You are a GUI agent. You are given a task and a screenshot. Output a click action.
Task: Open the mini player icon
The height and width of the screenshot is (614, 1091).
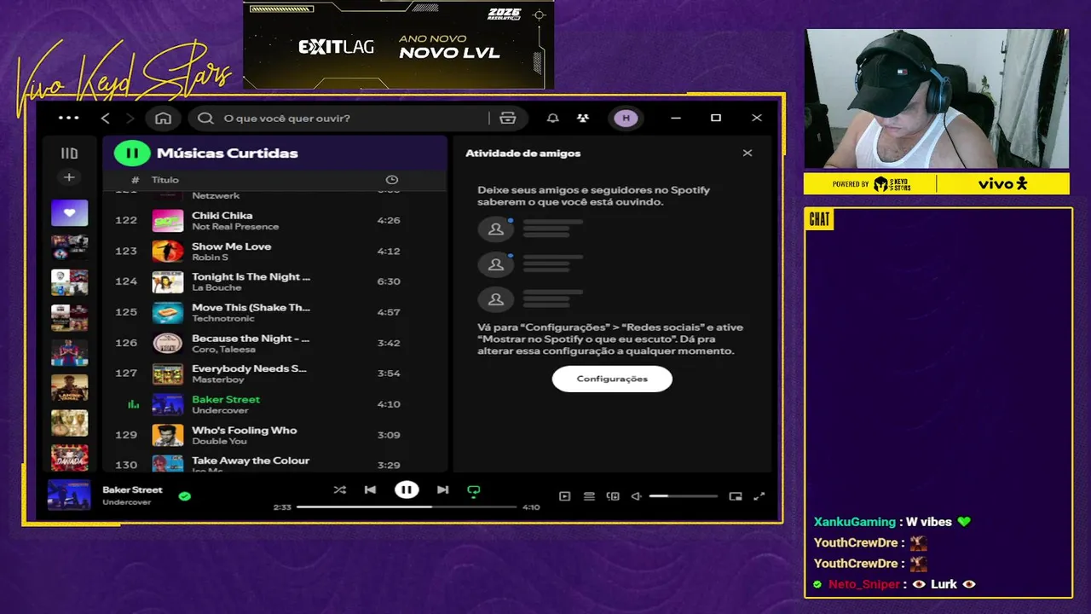coord(736,496)
